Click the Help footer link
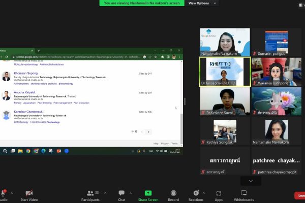 coord(156,144)
